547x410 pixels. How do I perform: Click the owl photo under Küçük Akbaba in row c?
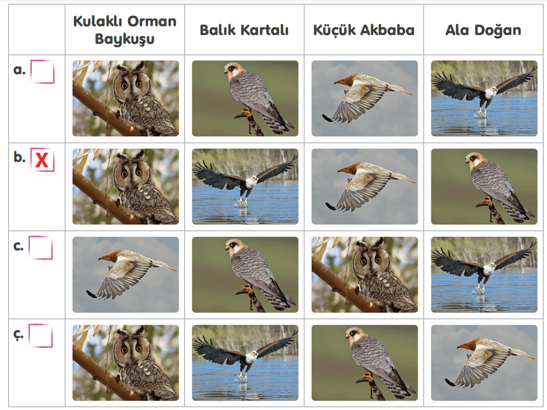click(x=364, y=275)
